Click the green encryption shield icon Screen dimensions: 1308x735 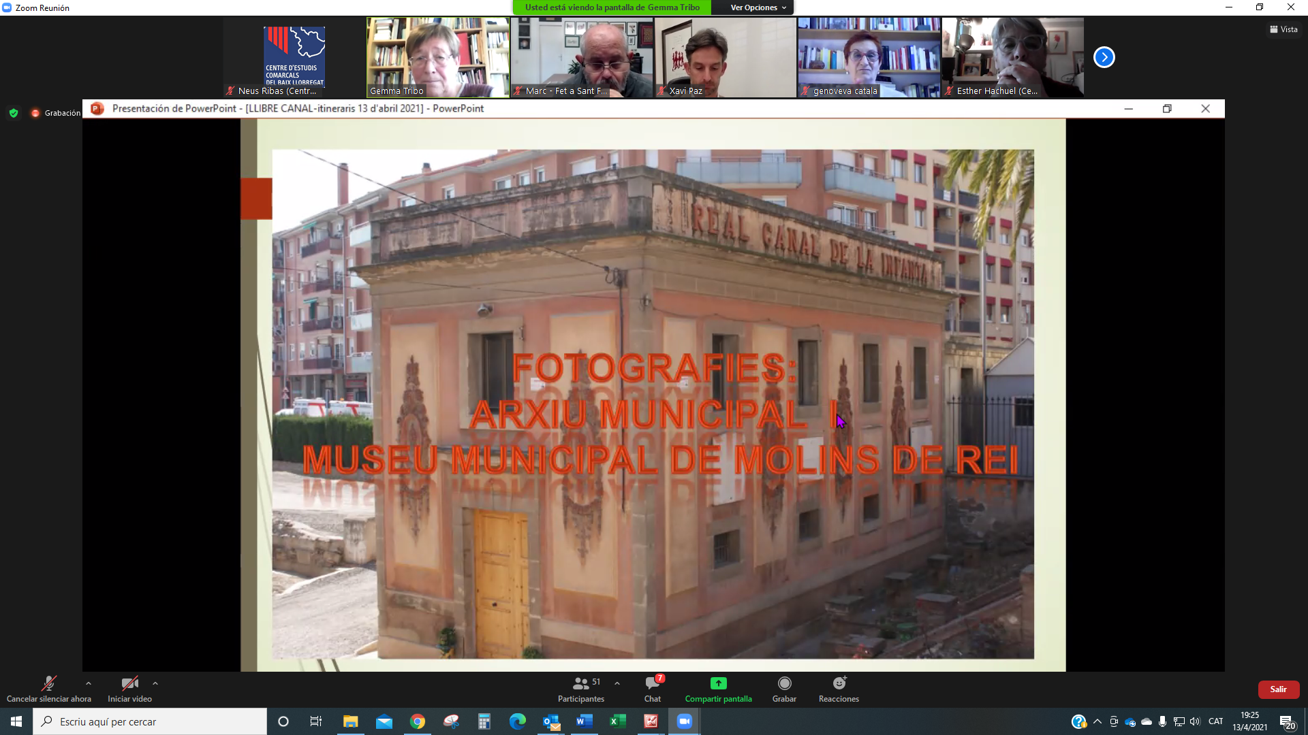click(x=14, y=113)
